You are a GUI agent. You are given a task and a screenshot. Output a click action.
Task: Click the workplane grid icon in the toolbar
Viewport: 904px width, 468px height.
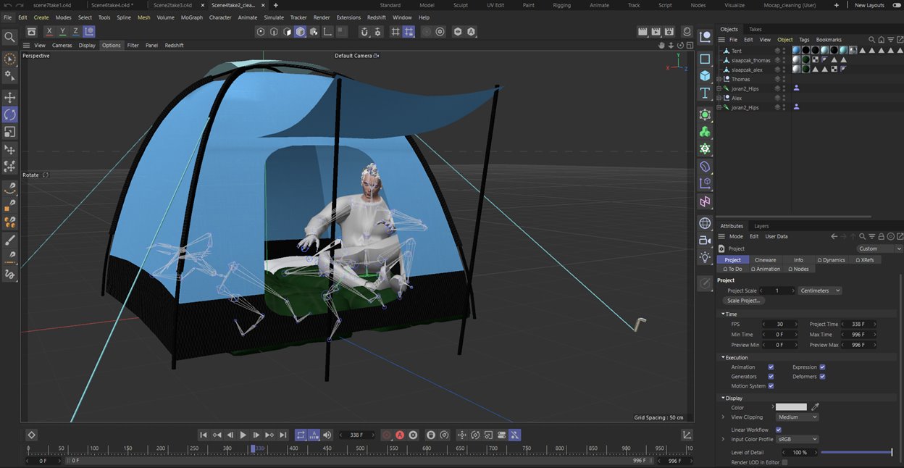(x=395, y=32)
